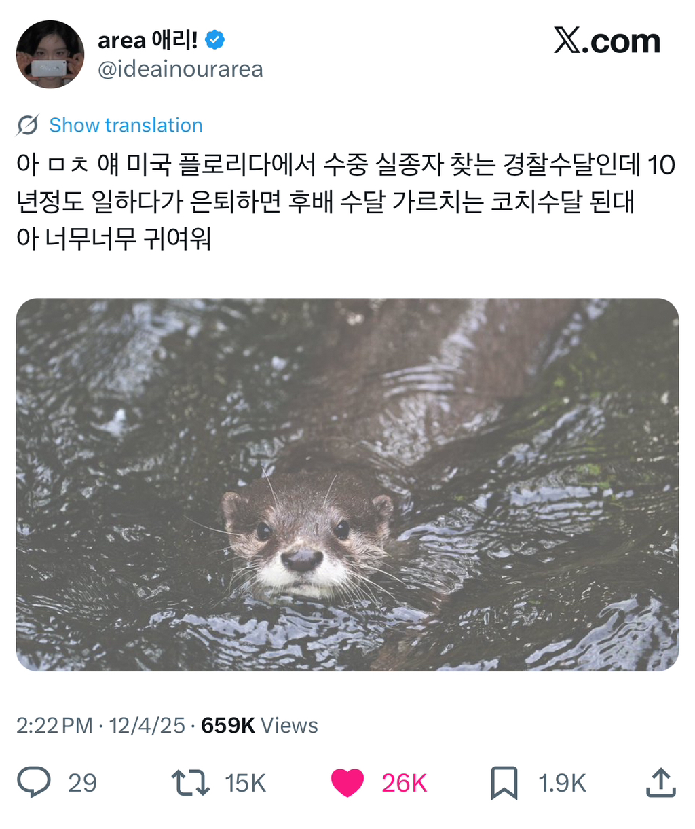Click the blue verified badge
The width and height of the screenshot is (695, 829).
[x=214, y=40]
